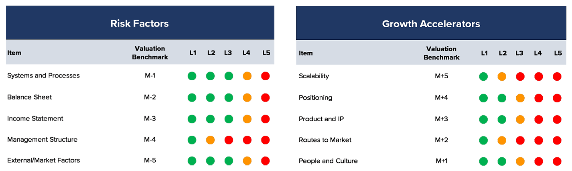Click the red L3 dot for Management Structure
572x171 pixels.
229,140
